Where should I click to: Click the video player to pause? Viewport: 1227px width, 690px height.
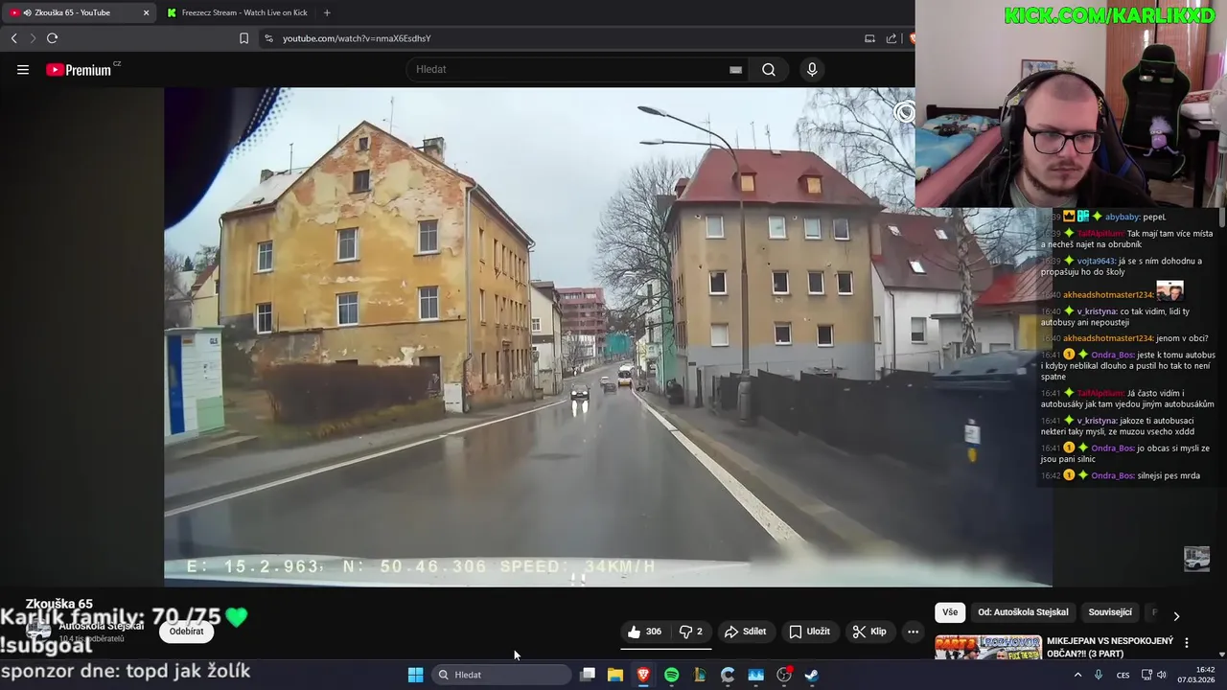[x=608, y=337]
